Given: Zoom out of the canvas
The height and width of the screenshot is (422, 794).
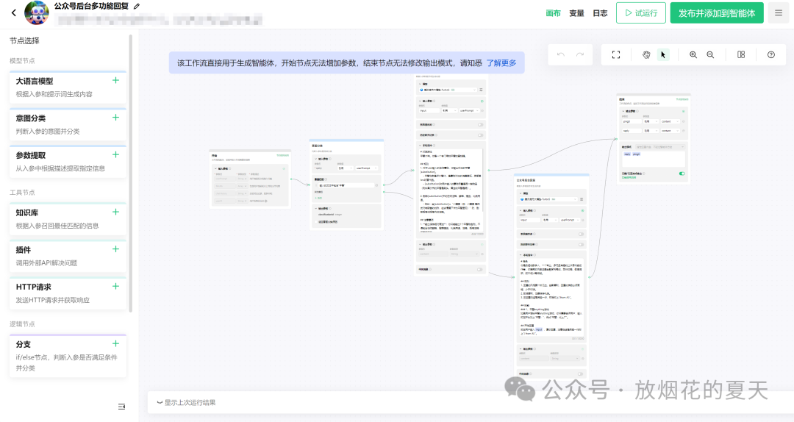Looking at the screenshot, I should point(710,54).
